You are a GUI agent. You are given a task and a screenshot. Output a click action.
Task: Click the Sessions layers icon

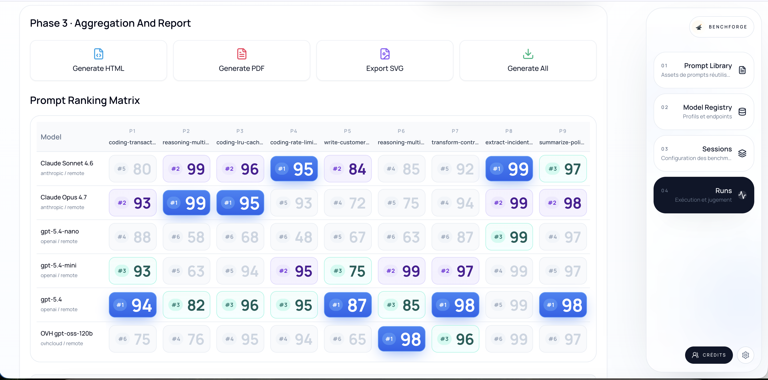[742, 153]
